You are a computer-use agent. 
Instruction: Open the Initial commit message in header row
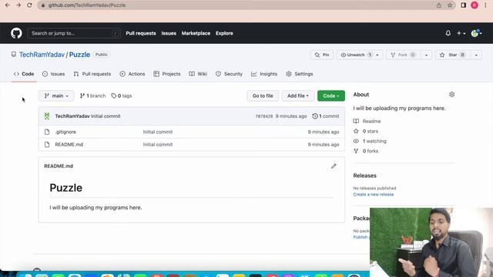click(106, 116)
